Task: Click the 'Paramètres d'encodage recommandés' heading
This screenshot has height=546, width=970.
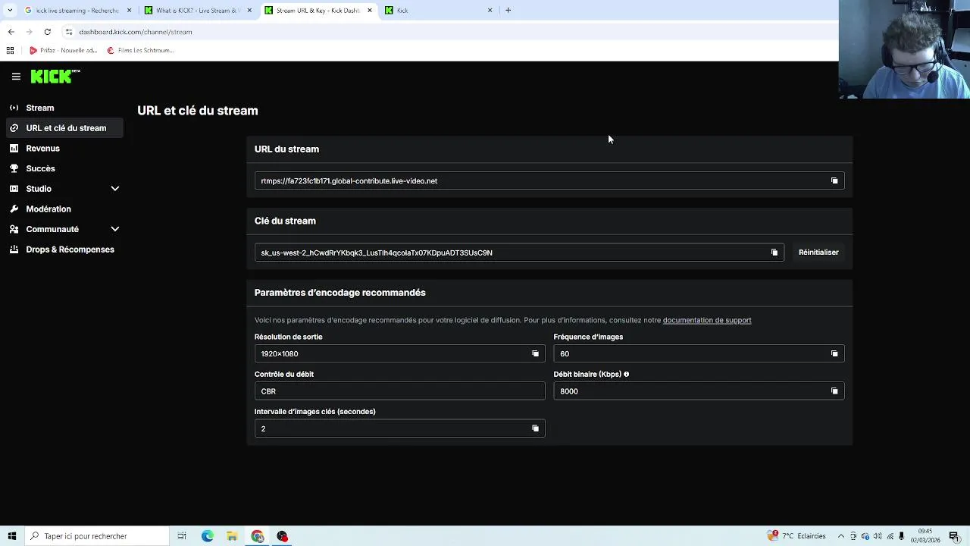Action: click(339, 293)
